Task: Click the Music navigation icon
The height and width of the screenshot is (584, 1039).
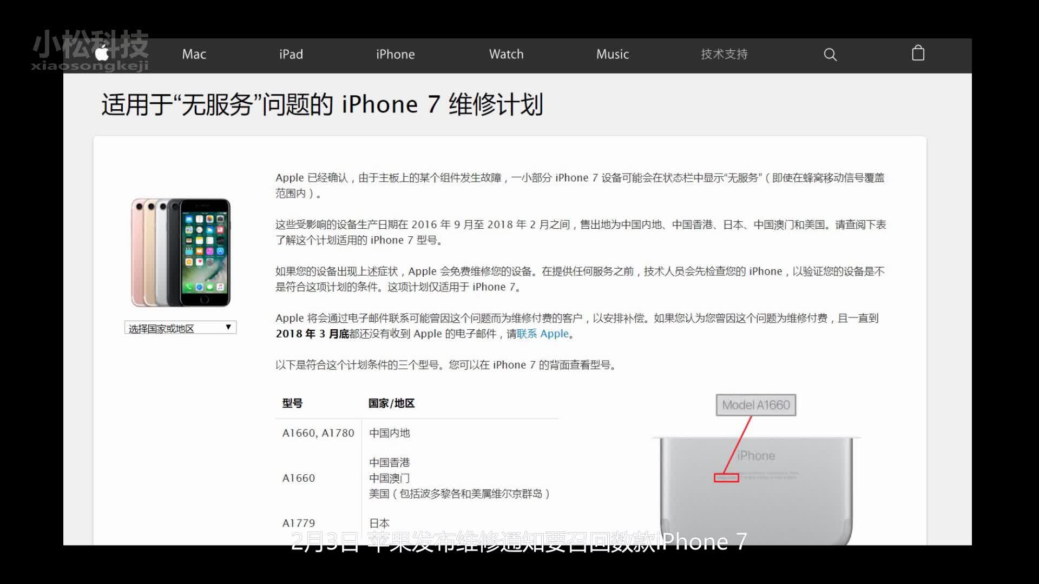Action: click(x=612, y=54)
